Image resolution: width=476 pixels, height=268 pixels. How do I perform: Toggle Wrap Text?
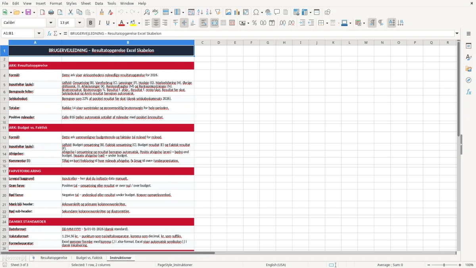coord(204,23)
